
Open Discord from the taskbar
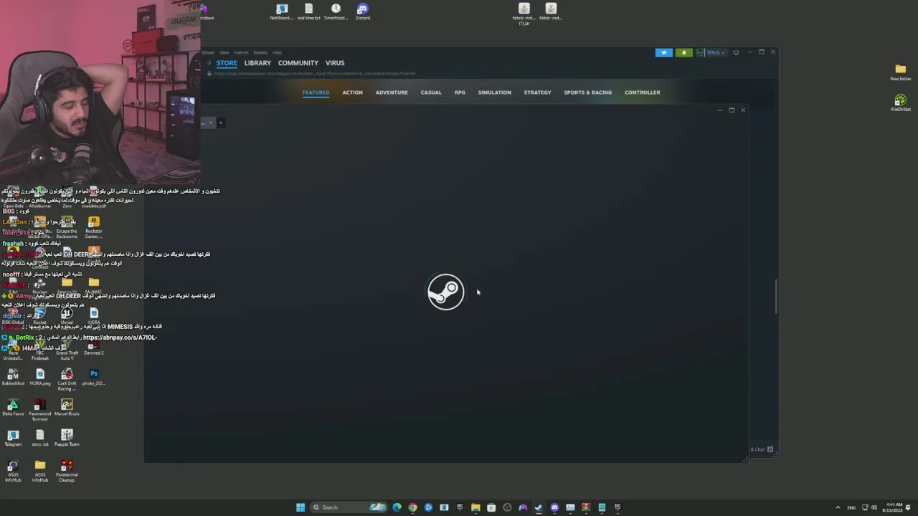click(x=554, y=507)
